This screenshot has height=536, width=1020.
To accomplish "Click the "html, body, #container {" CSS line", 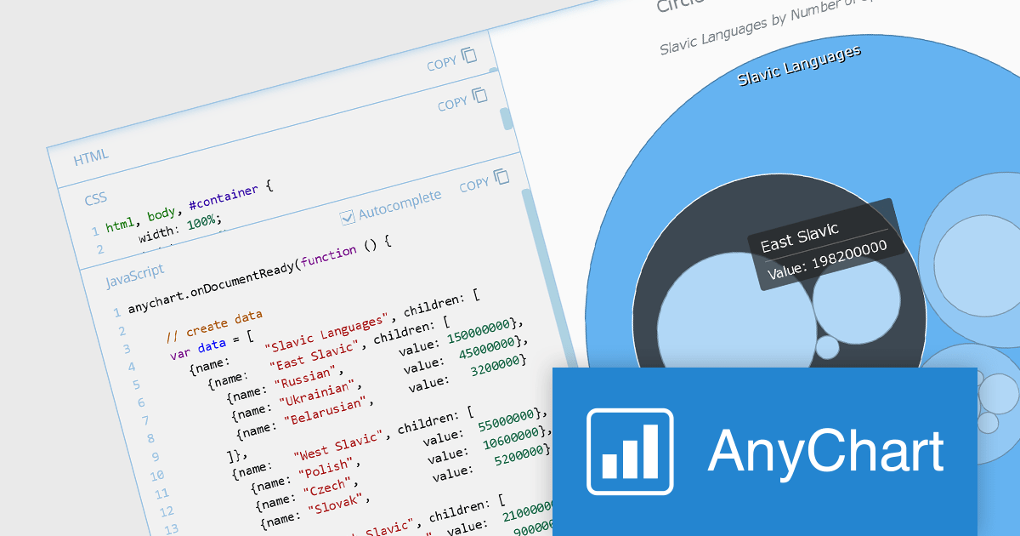I will (x=189, y=206).
